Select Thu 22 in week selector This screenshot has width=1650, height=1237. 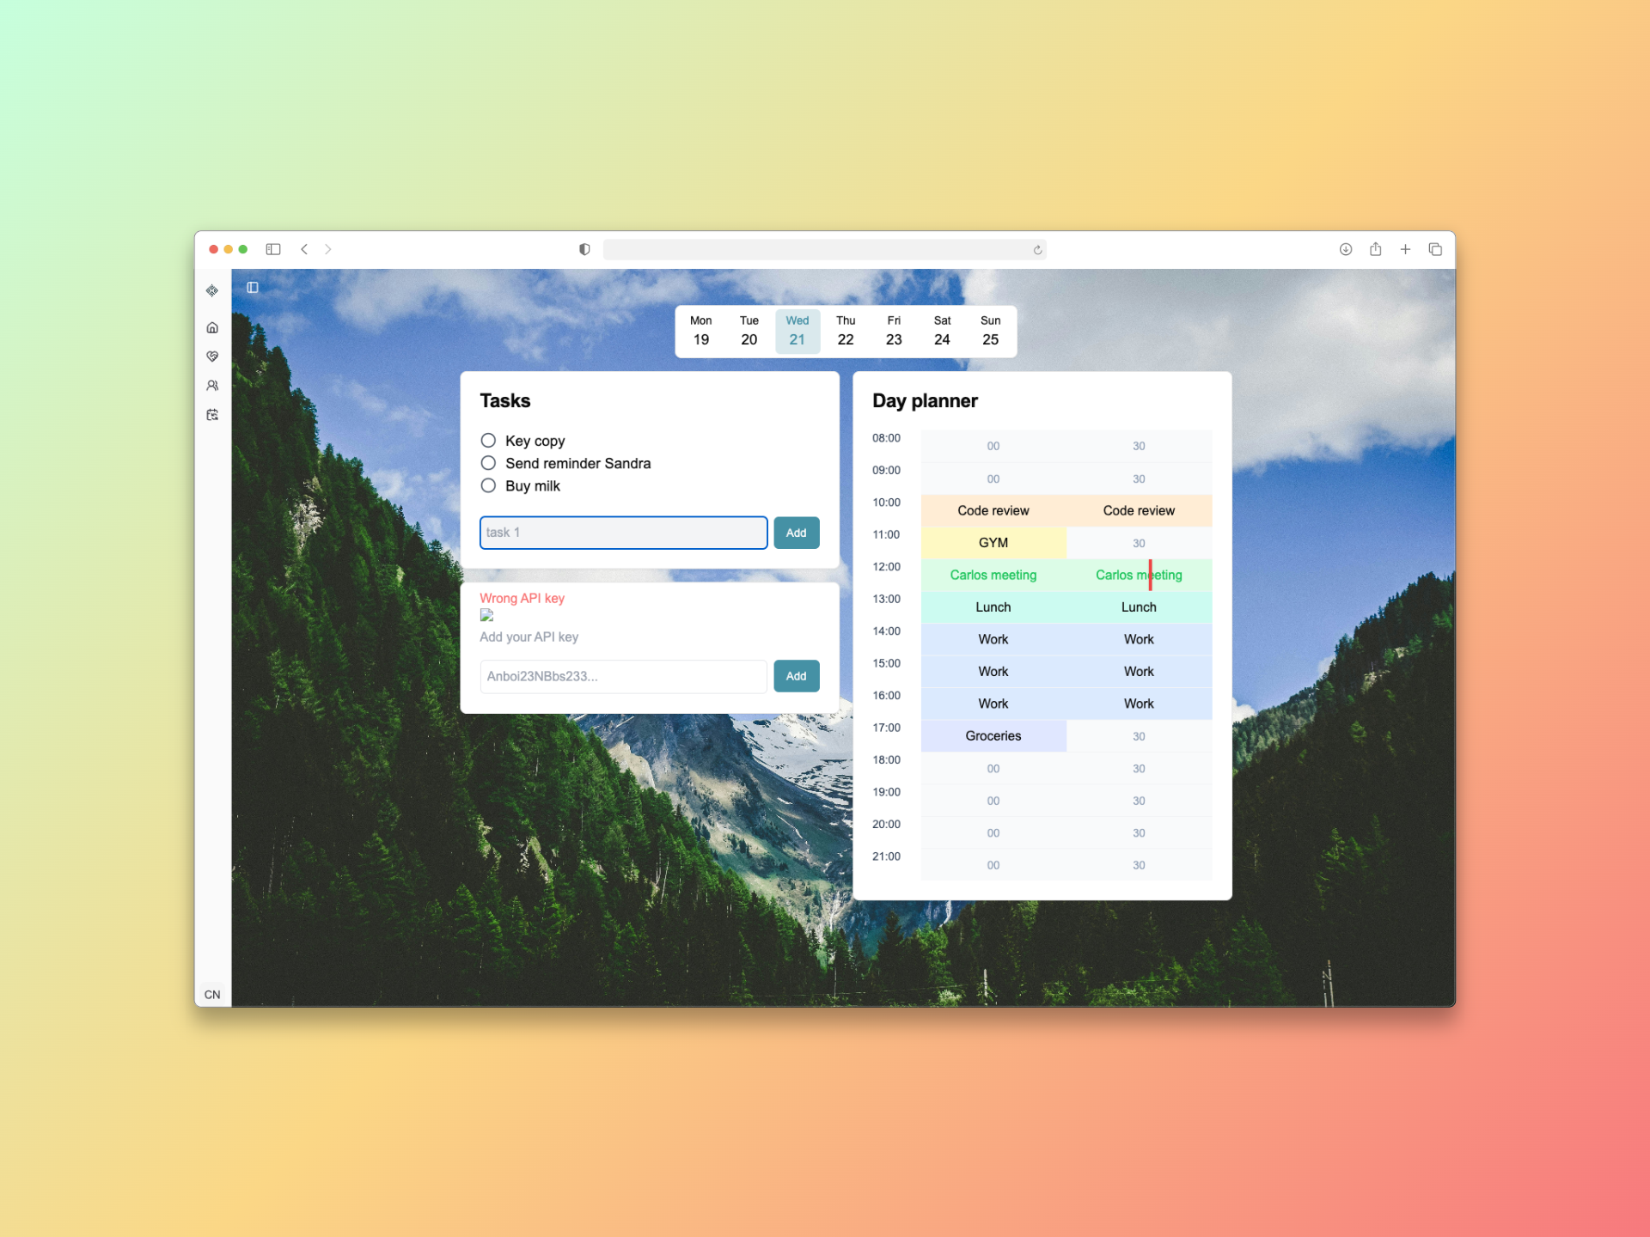[x=845, y=331]
